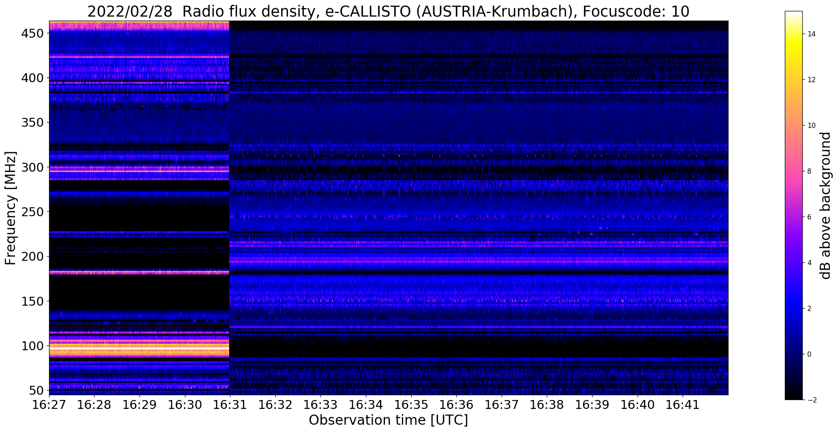This screenshot has width=838, height=432.
Task: Click the 16:41 time tick label
Action: click(x=683, y=404)
